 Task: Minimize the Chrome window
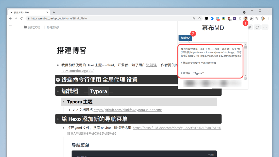(252, 11)
